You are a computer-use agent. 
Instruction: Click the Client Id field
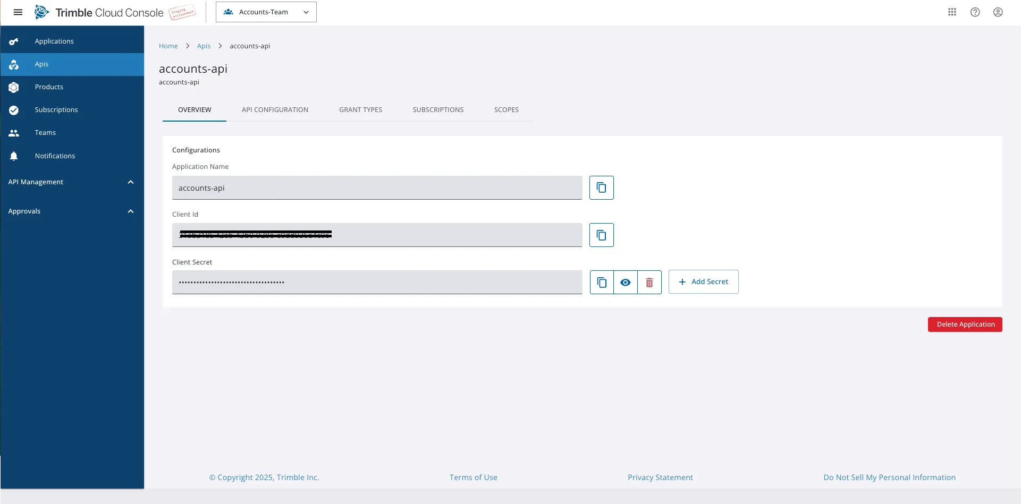point(377,235)
